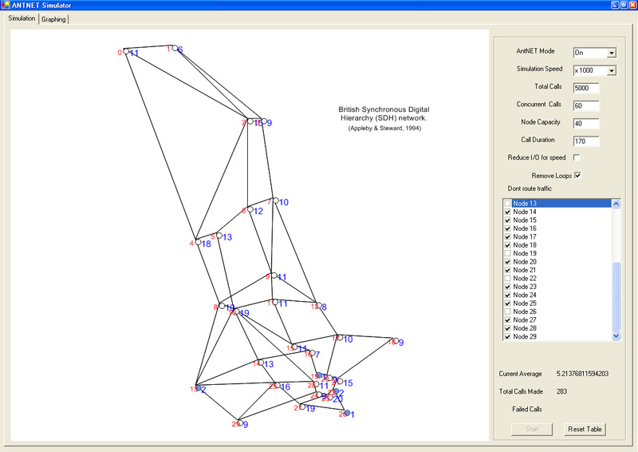Click network node 7 circle
The image size is (638, 452).
pyautogui.click(x=276, y=200)
